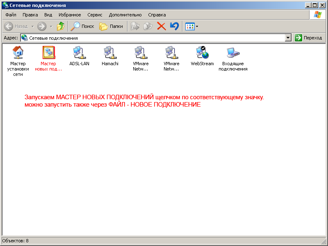328x246 pixels.
Task: Open the Views mode dropdown button
Action: (x=191, y=26)
